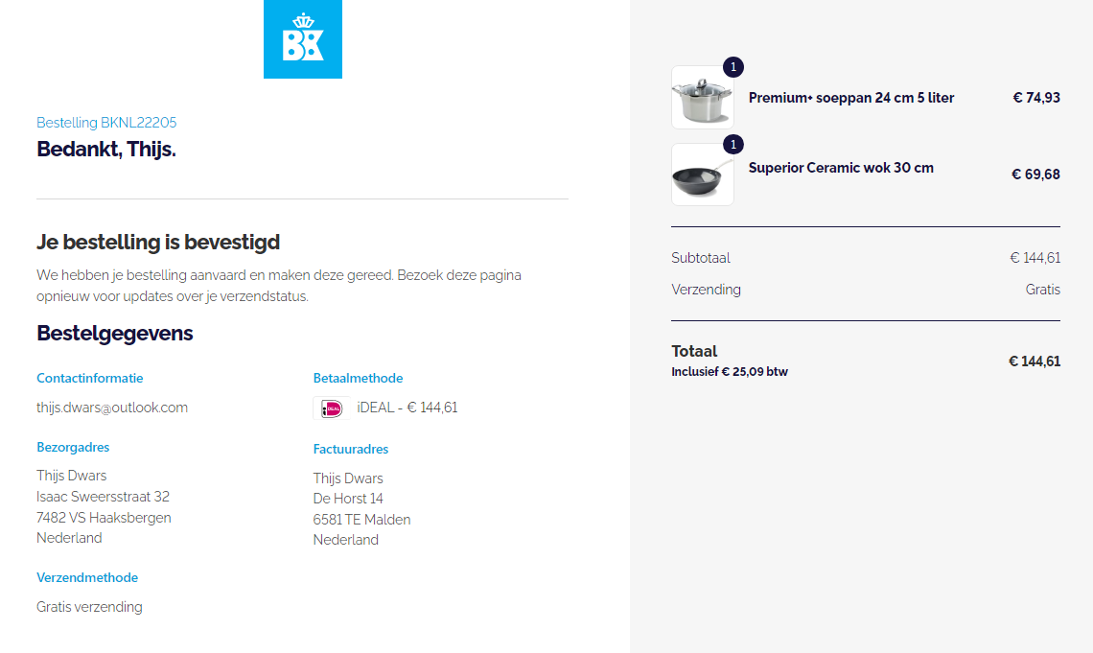Click the Verzendmethode heading

(x=87, y=577)
